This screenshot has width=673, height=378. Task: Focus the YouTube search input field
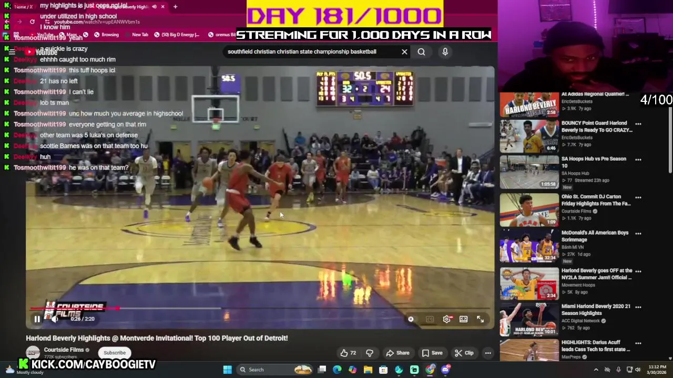pyautogui.click(x=311, y=51)
